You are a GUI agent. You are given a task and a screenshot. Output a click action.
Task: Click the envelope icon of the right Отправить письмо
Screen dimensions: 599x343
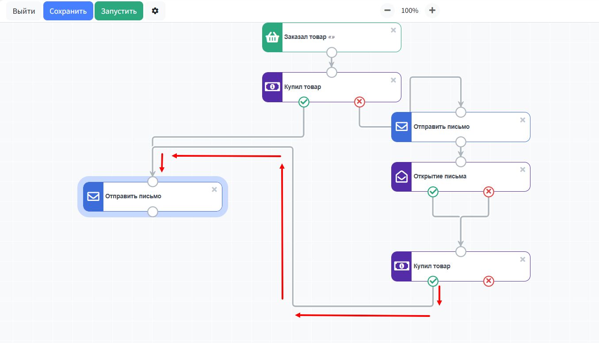[401, 127]
